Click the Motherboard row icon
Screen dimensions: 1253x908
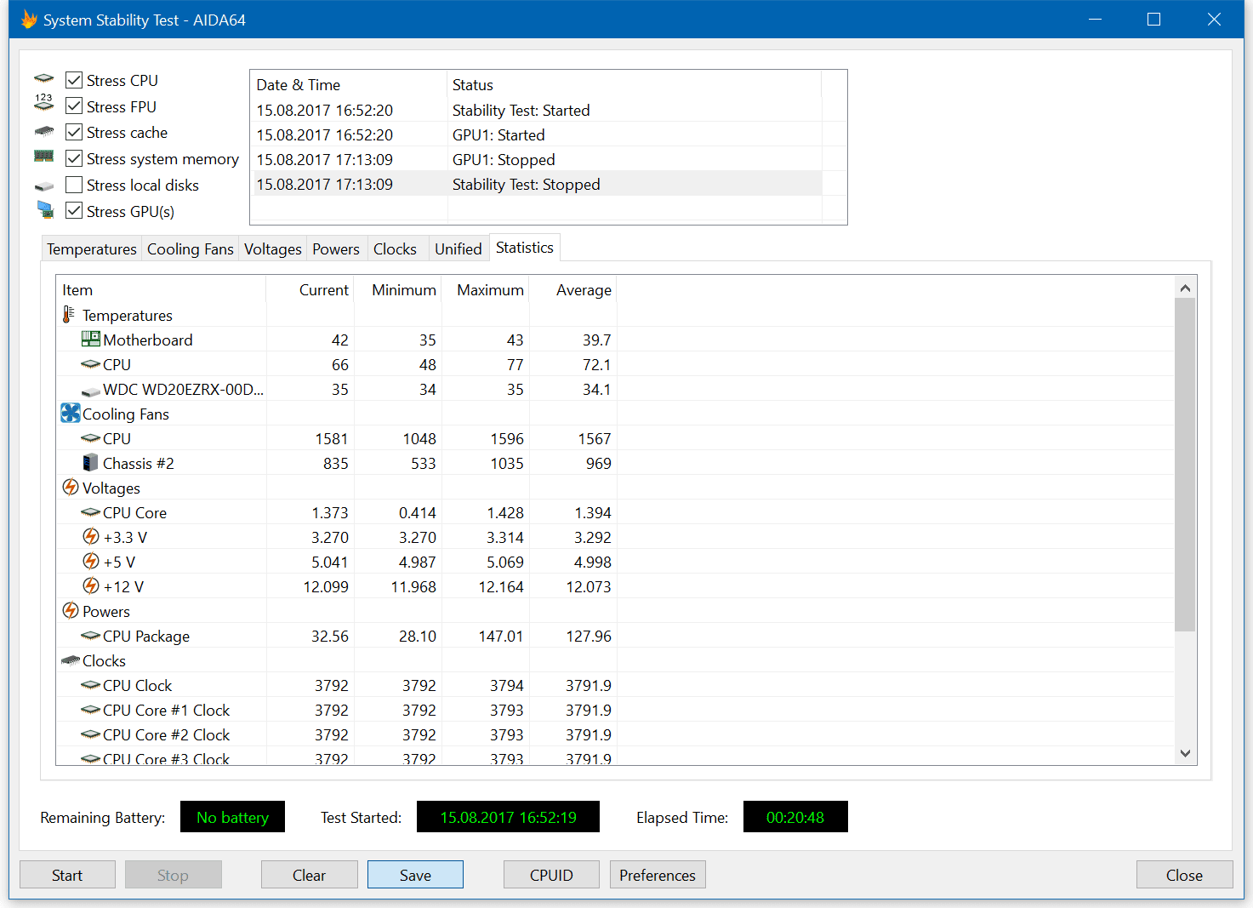pyautogui.click(x=91, y=339)
